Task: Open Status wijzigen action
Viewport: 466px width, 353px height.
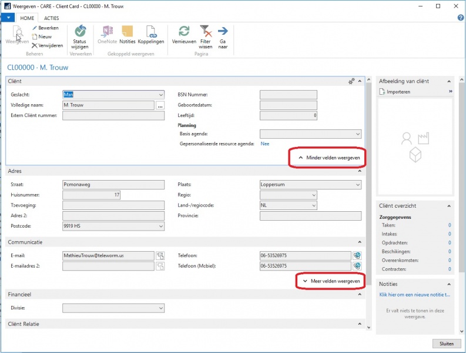Action: tap(80, 37)
